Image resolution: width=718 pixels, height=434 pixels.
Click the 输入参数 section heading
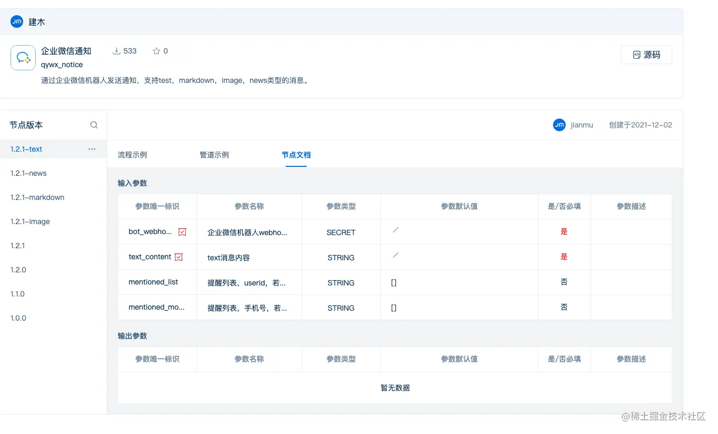pos(132,183)
